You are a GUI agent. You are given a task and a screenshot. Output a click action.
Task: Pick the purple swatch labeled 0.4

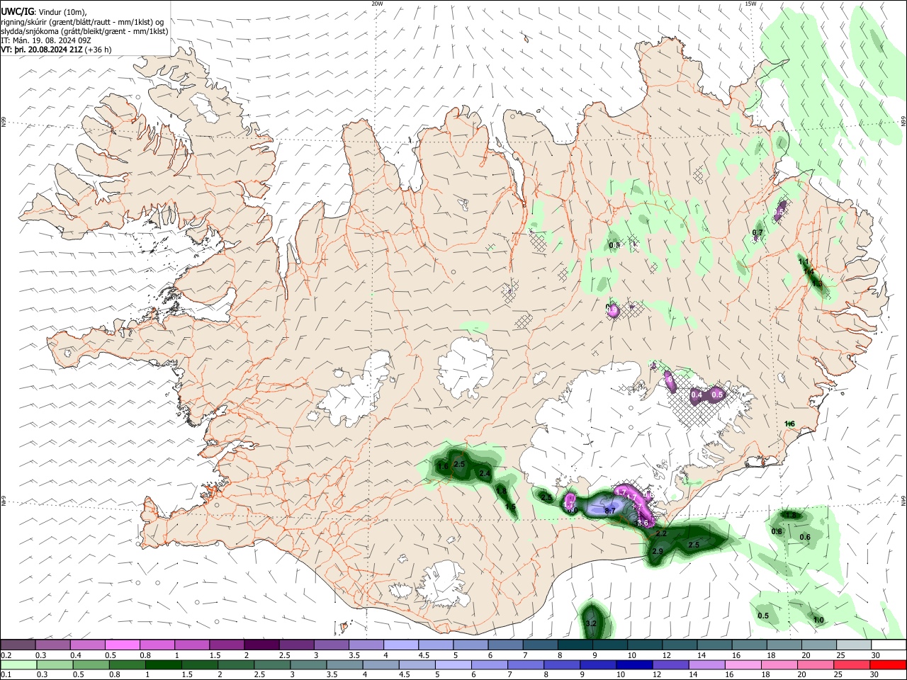87,645
